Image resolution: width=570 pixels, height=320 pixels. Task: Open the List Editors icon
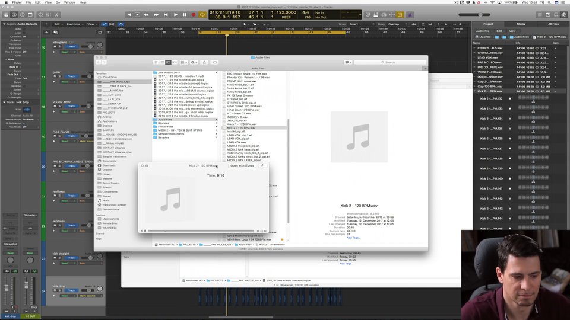pyautogui.click(x=540, y=15)
